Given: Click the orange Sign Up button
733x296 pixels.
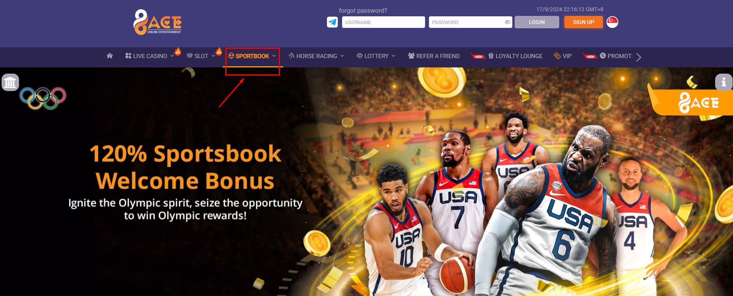Looking at the screenshot, I should pos(584,22).
